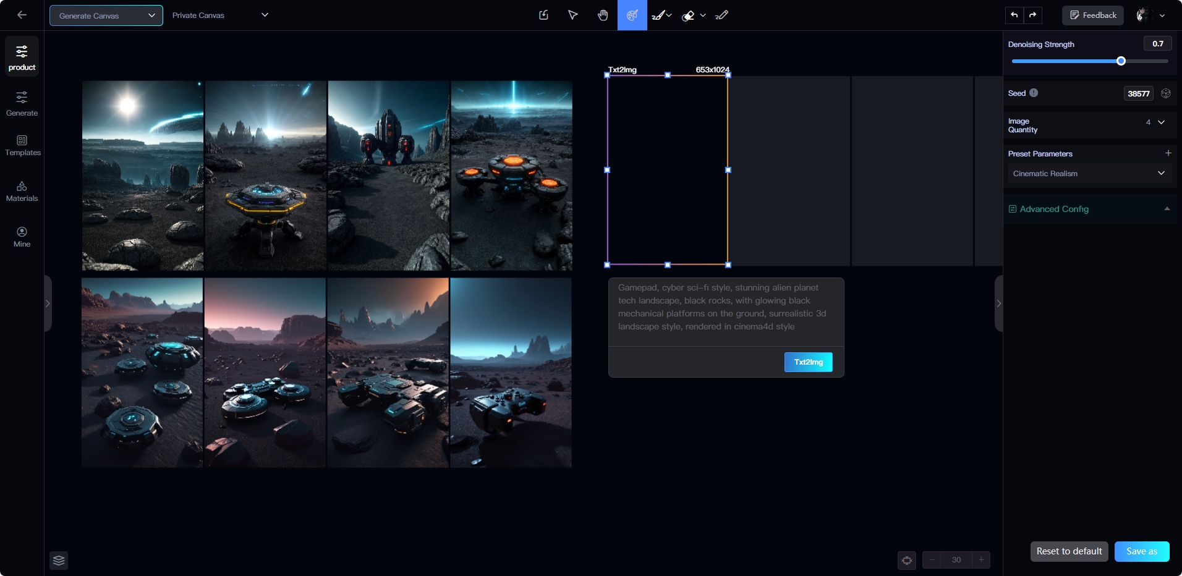Click the undo arrow
Screen dimensions: 1182x576
pos(1014,15)
